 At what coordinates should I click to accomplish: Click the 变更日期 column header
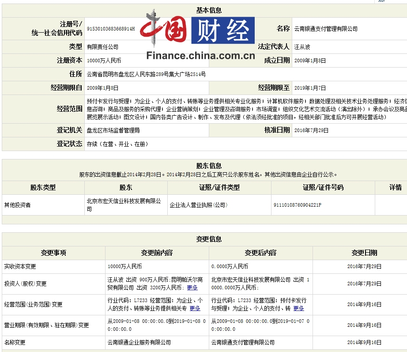365,253
